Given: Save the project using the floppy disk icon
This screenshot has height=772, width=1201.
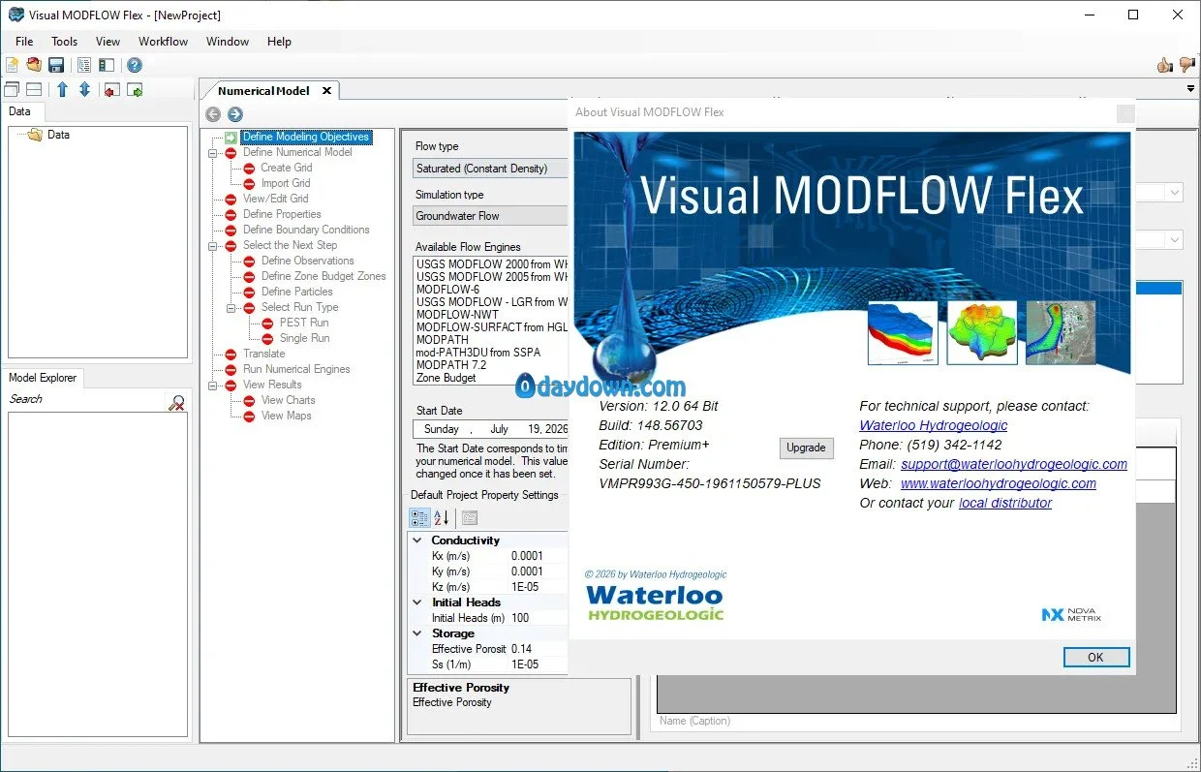Looking at the screenshot, I should pyautogui.click(x=56, y=65).
